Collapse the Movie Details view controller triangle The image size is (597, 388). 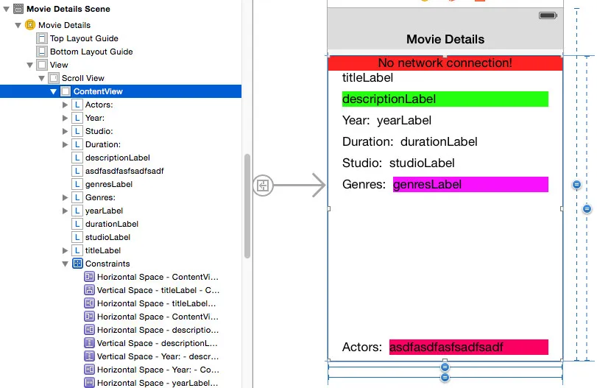point(18,25)
